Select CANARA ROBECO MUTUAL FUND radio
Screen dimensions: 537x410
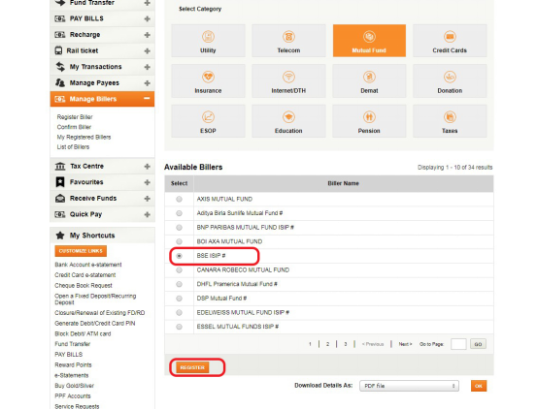tap(179, 270)
